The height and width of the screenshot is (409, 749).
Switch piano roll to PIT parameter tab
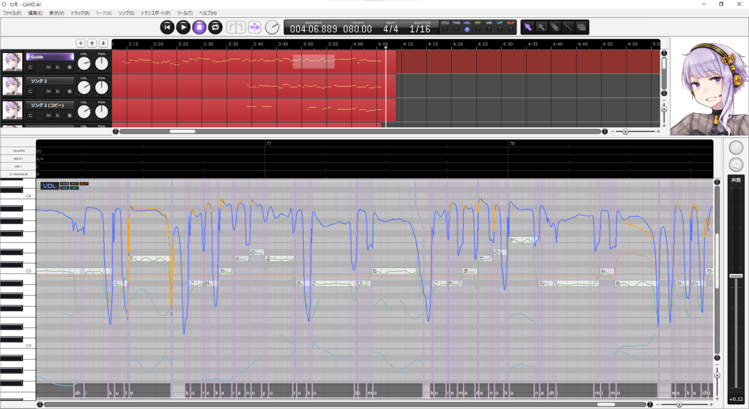(x=74, y=184)
